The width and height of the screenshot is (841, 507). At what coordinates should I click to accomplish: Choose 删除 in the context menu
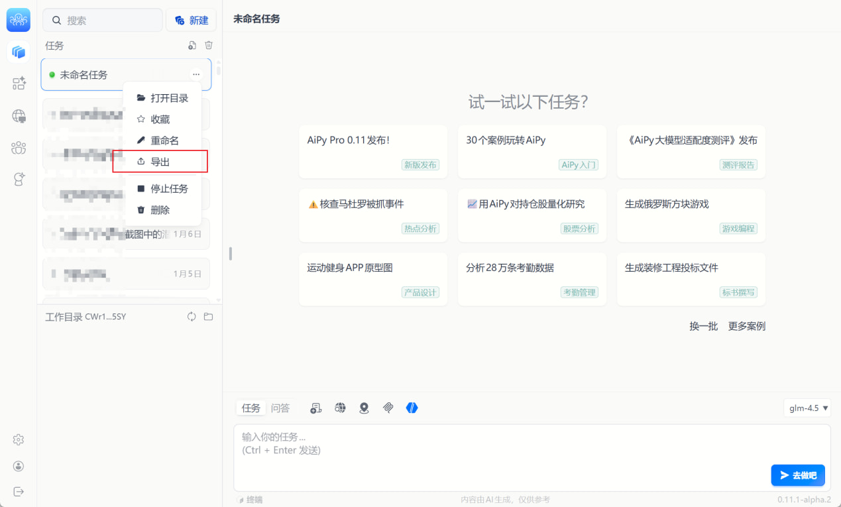point(162,210)
